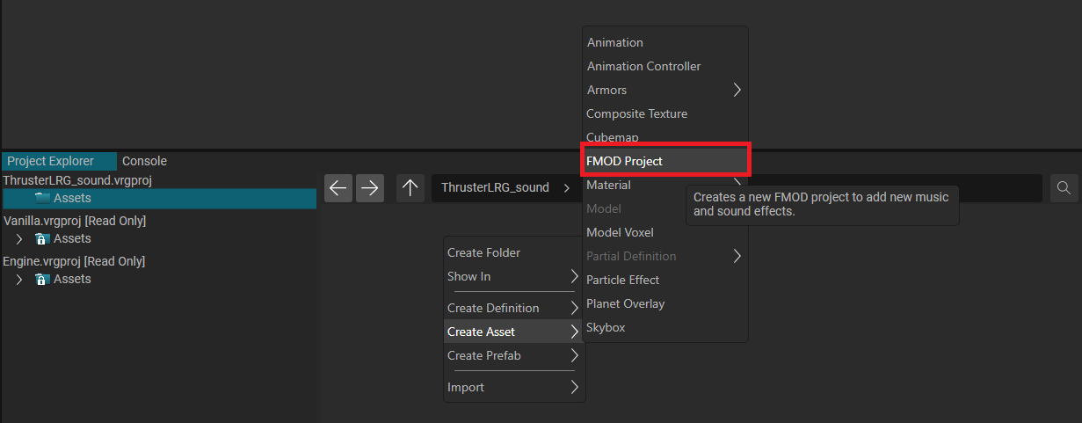1082x423 pixels.
Task: Click the locked Assets folder icon under Engine.vrgproj
Action: [x=41, y=279]
